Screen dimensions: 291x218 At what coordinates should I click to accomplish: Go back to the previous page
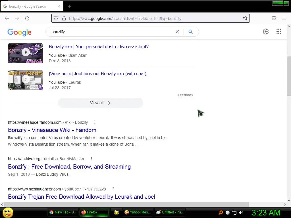pyautogui.click(x=7, y=18)
